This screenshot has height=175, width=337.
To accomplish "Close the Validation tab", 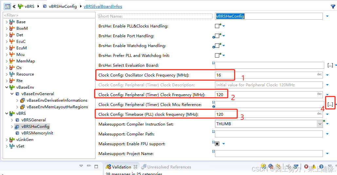I will [135, 167].
